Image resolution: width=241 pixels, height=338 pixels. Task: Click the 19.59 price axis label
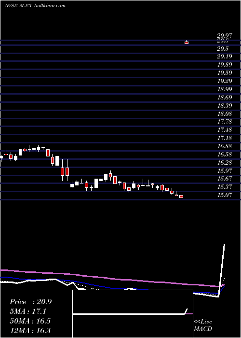[225, 73]
